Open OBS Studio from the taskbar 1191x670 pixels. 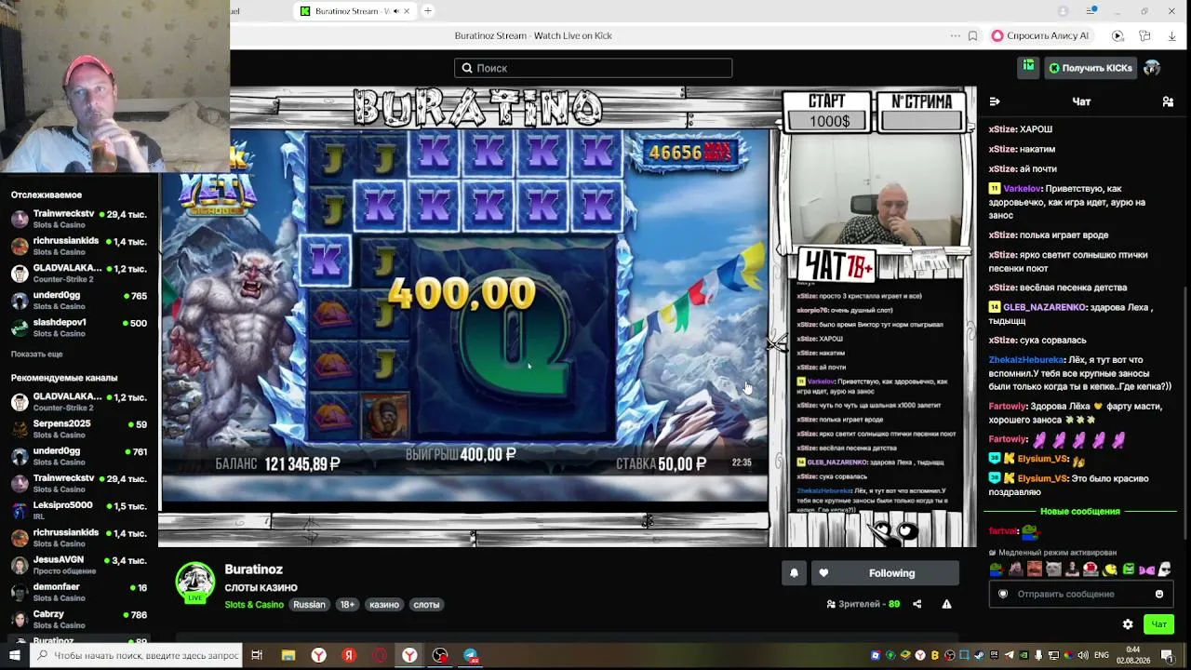point(440,655)
